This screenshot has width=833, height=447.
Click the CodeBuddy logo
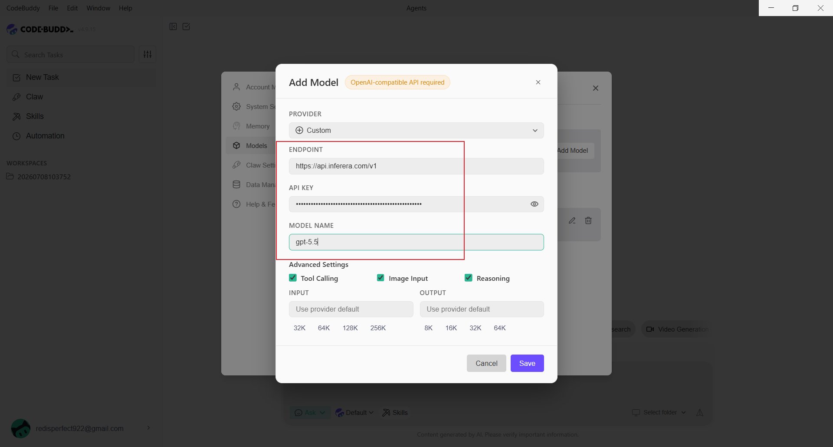coord(40,29)
